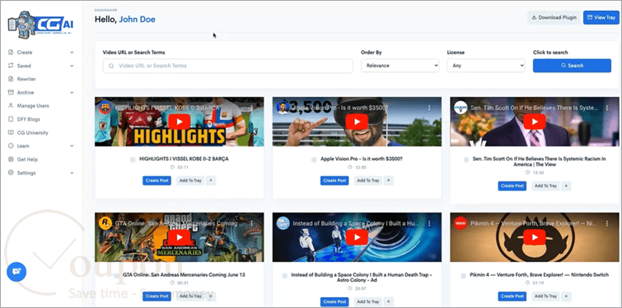Open the License Any dropdown
This screenshot has height=308, width=622.
click(486, 66)
